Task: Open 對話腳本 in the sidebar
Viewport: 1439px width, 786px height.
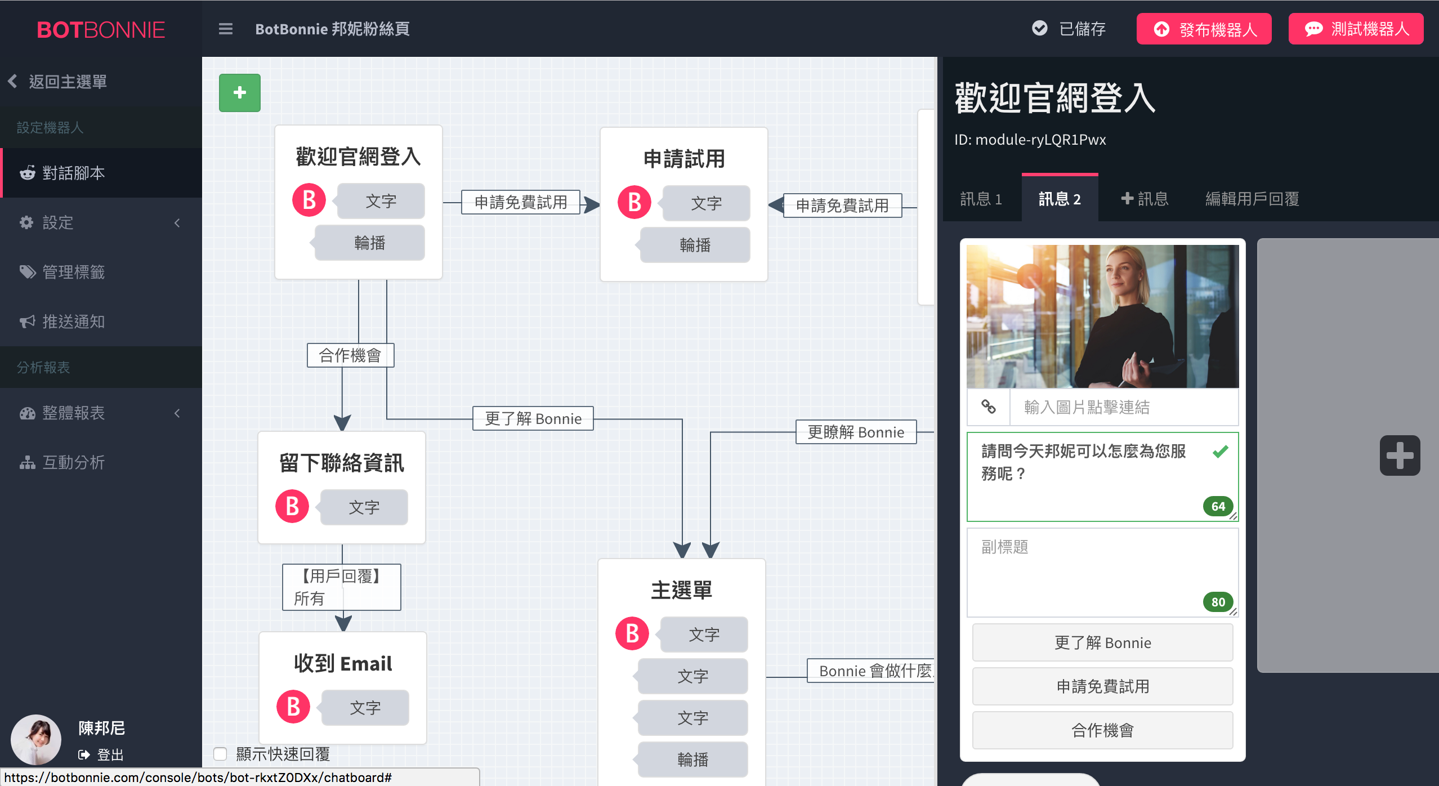Action: pos(101,173)
